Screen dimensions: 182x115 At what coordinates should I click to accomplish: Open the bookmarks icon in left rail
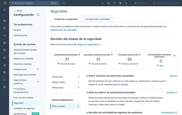point(5,10)
